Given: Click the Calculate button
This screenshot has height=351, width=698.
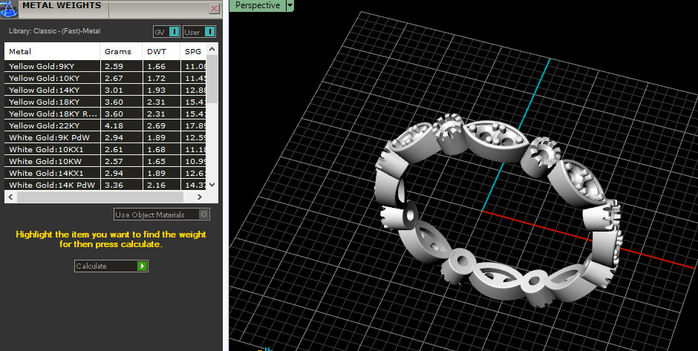Looking at the screenshot, I should click(111, 266).
